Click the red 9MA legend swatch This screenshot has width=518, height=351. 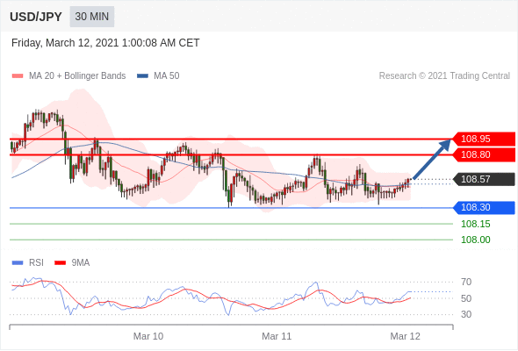60,263
